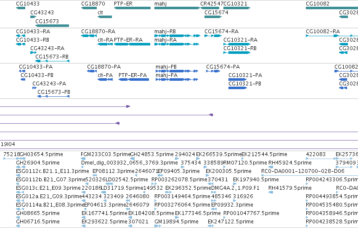The width and height of the screenshot is (358, 228).
Task: Click EST EK293622.5prime
Action: tap(104, 222)
